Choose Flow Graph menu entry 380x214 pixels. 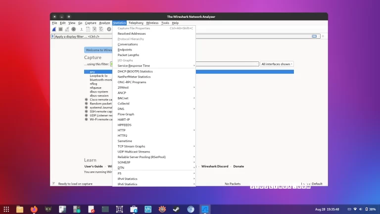126,114
